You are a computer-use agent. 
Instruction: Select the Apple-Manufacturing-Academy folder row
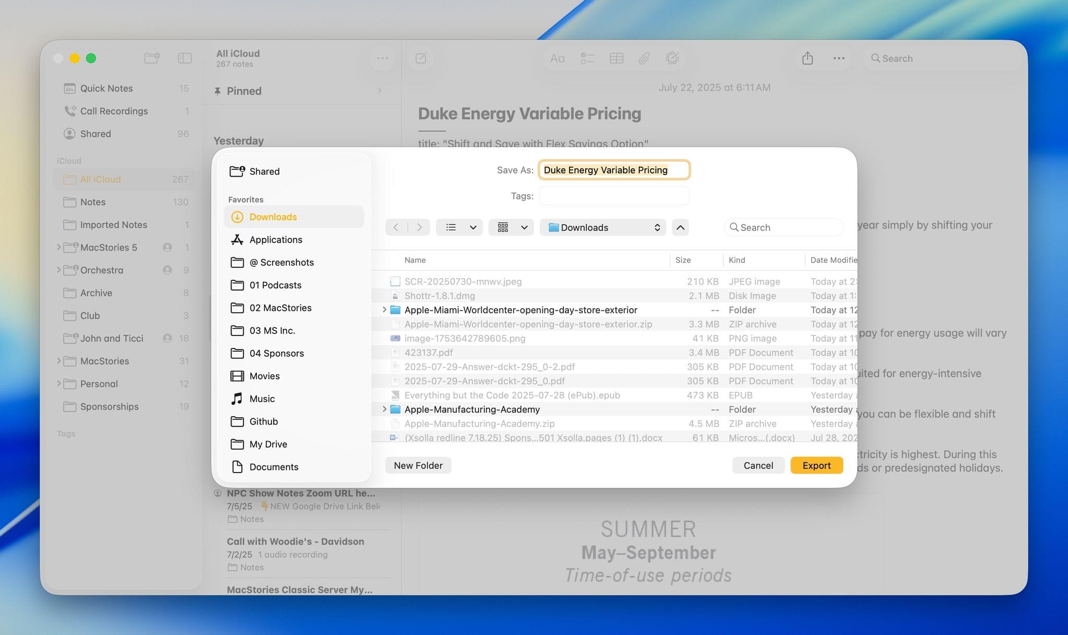(x=614, y=409)
